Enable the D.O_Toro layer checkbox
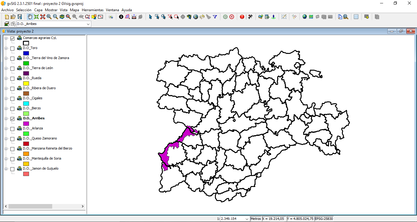Image resolution: width=417 pixels, height=222 pixels. click(12, 48)
